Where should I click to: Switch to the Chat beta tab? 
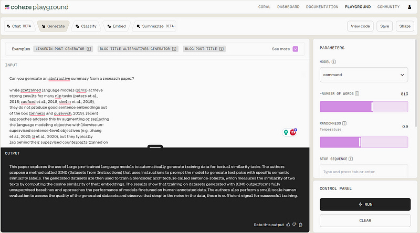(19, 26)
